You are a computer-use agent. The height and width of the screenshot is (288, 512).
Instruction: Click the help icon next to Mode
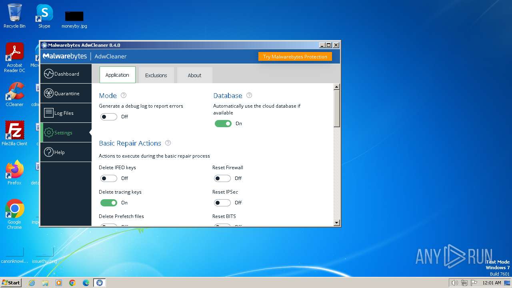pos(124,95)
